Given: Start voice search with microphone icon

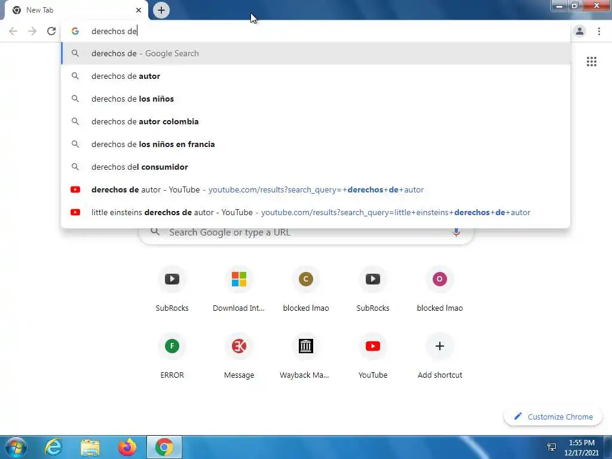Looking at the screenshot, I should pos(456,232).
